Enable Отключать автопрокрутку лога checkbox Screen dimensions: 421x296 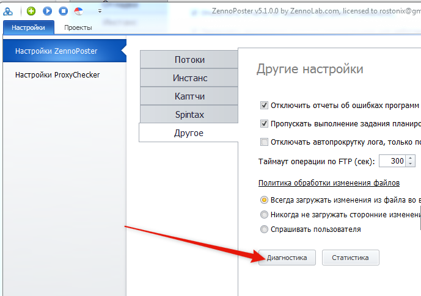click(264, 142)
